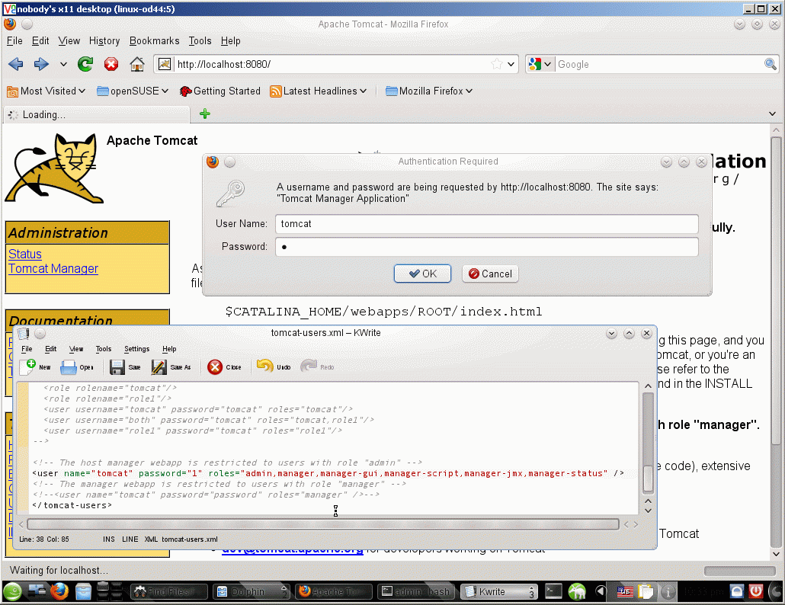Screen dimensions: 785x605
Task: Bookmark this page with the star icon
Action: 497,64
